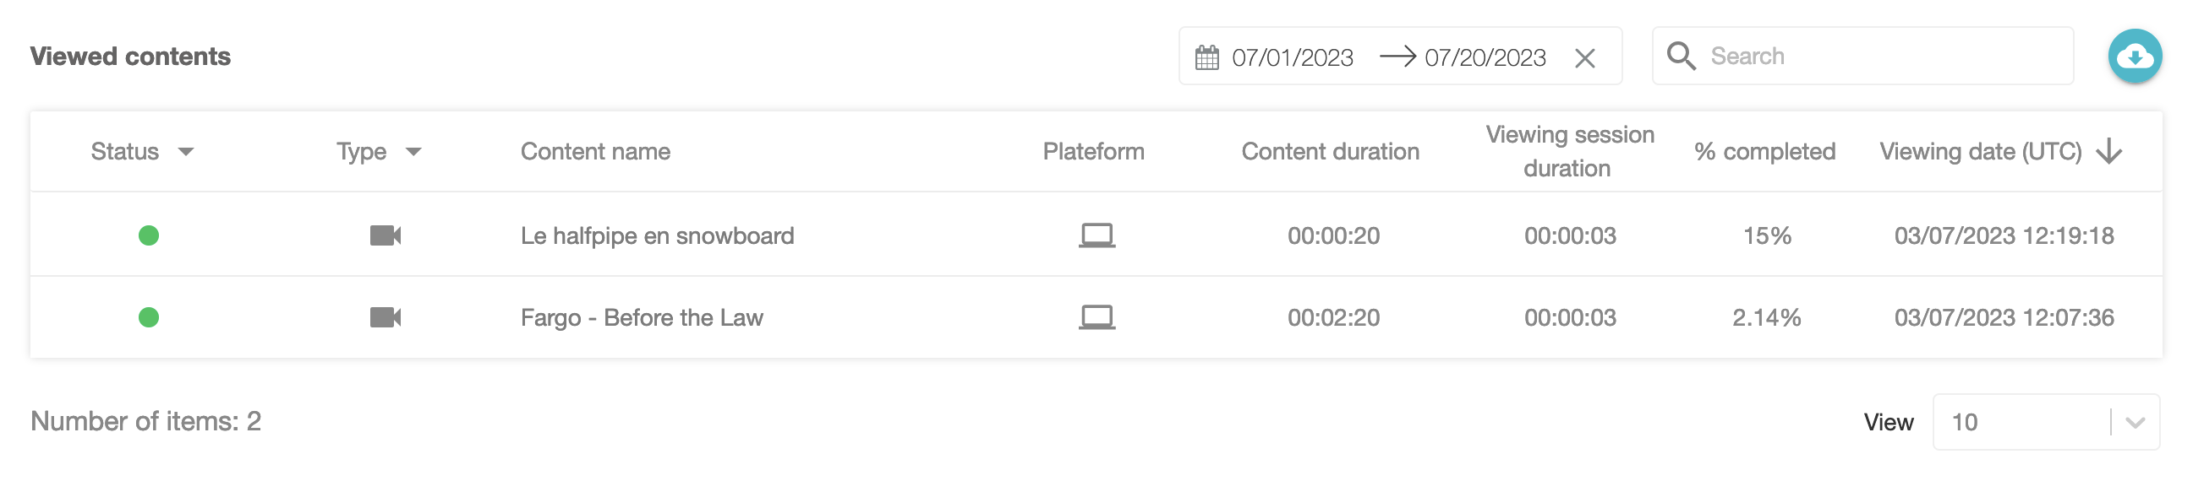Click green status dot for Fargo row
This screenshot has width=2193, height=481.
(x=149, y=318)
